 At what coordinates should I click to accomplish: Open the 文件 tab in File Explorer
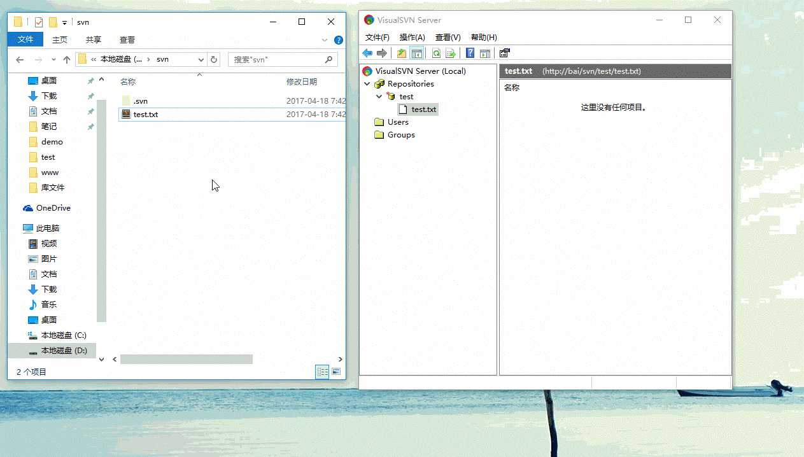pos(25,39)
